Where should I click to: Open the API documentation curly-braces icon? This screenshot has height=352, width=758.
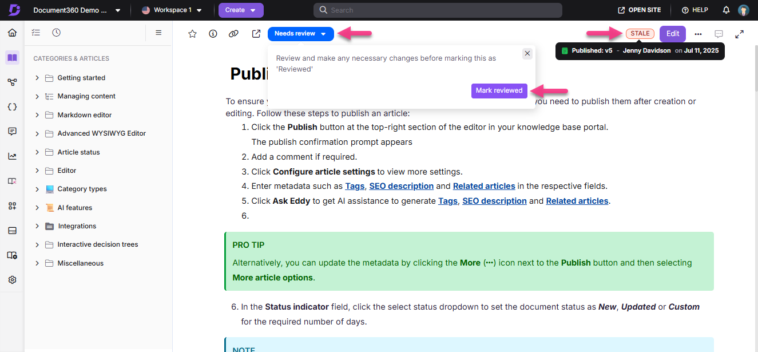11,106
